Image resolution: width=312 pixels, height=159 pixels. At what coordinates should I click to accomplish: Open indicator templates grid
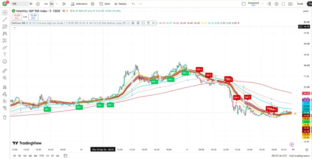click(93, 4)
